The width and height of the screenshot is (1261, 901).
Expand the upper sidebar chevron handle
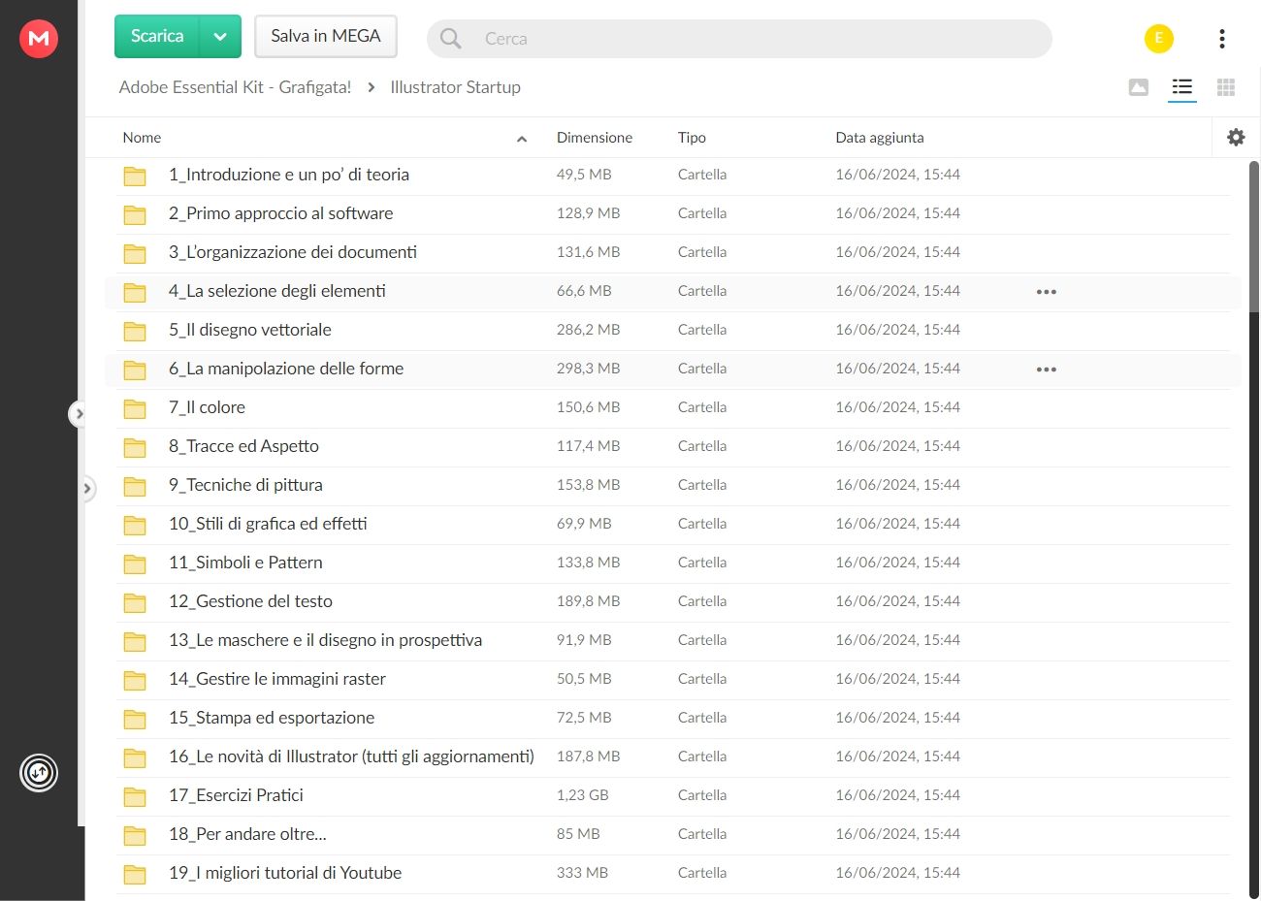pos(79,414)
